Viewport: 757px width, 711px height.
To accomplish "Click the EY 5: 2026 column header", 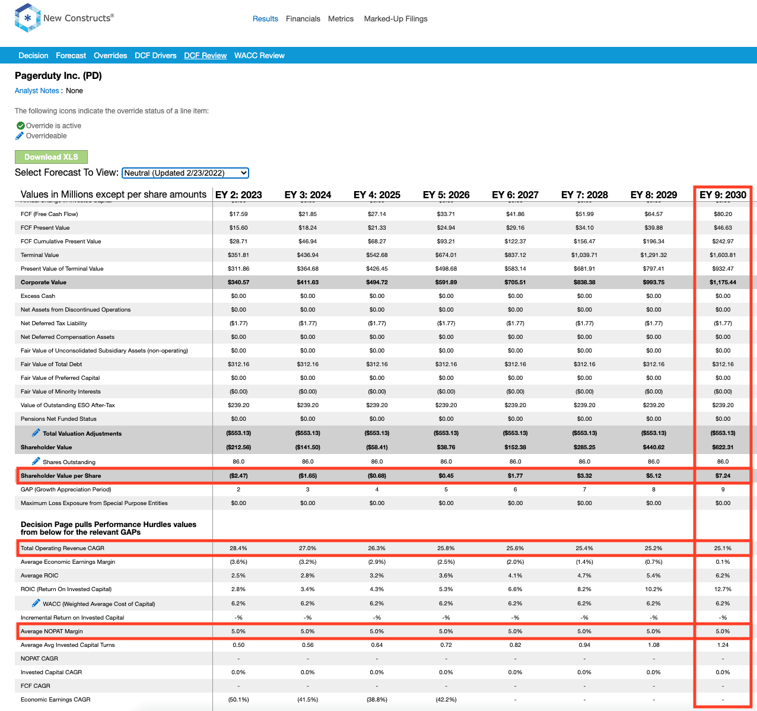I will pos(446,195).
